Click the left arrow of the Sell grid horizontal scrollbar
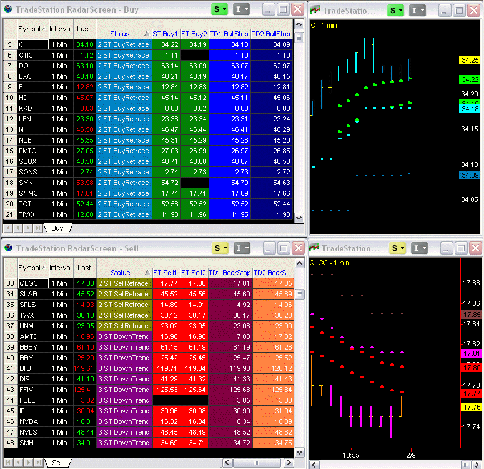484x469 pixels. tap(227, 463)
